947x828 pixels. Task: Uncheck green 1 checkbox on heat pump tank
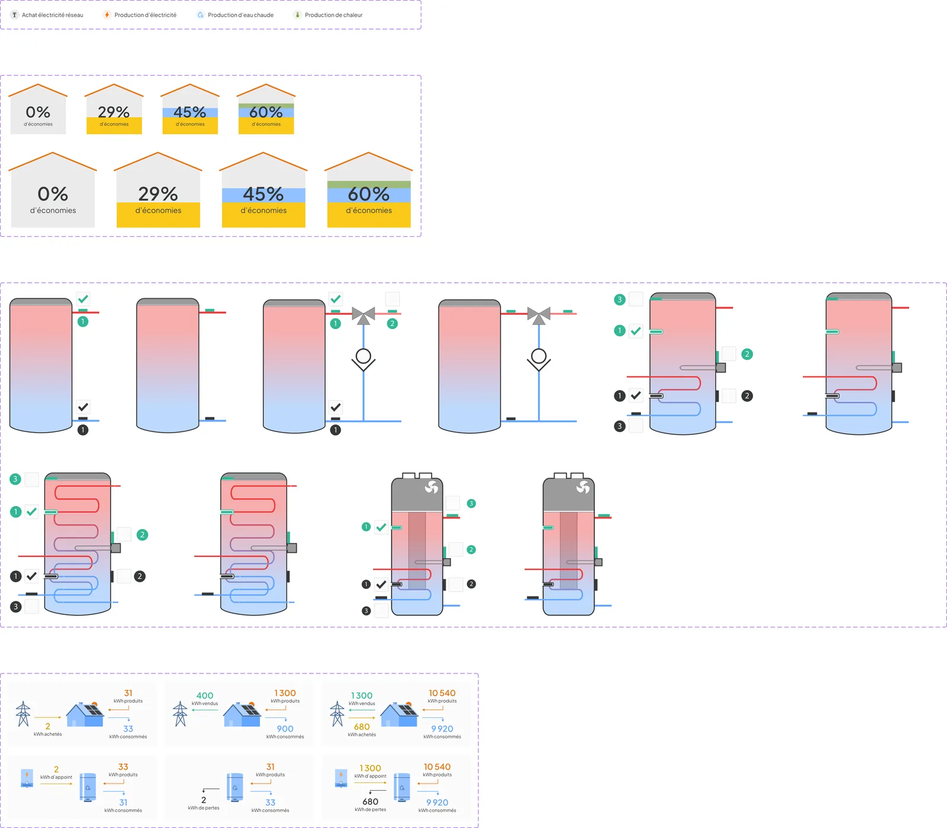381,527
